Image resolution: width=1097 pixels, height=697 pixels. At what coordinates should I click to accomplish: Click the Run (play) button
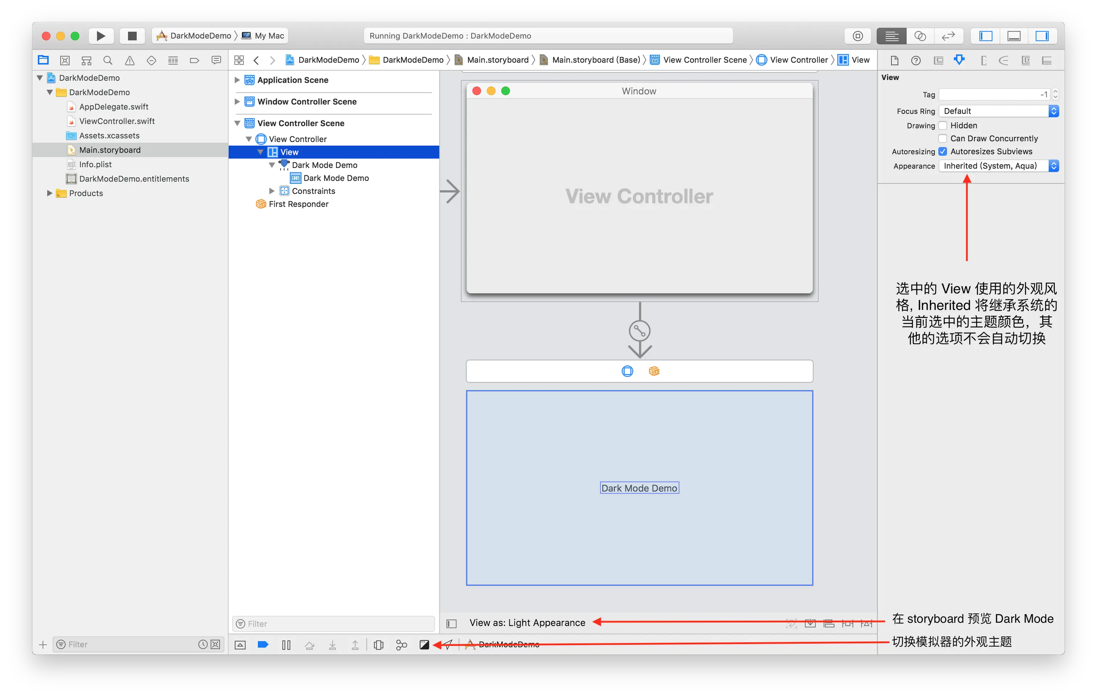tap(101, 36)
